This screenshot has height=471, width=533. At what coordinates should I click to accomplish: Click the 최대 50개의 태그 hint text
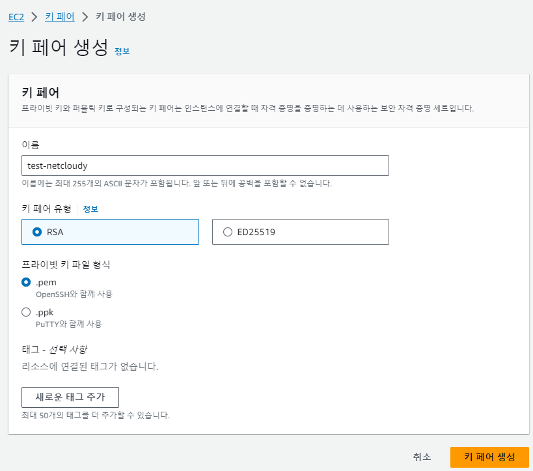[x=96, y=415]
